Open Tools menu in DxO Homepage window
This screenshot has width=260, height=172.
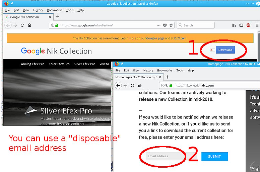click(180, 70)
